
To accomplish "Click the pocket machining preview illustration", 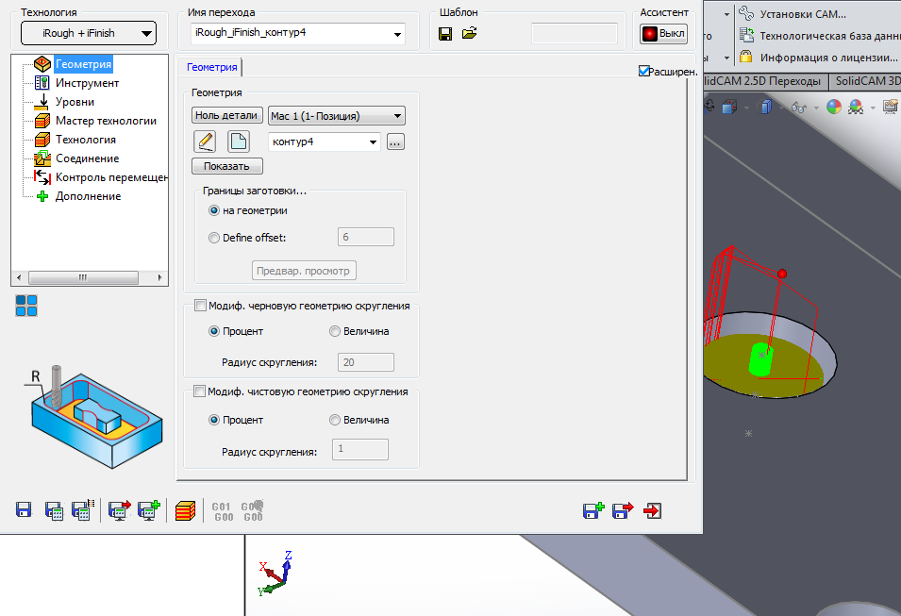I will point(94,417).
